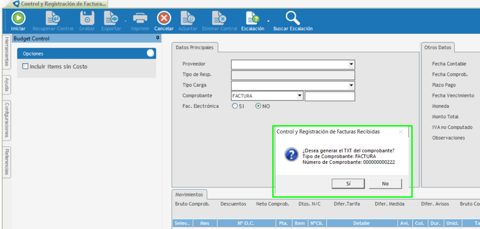The height and width of the screenshot is (229, 480).
Task: Click the Avi. column header
Action: [x=404, y=223]
